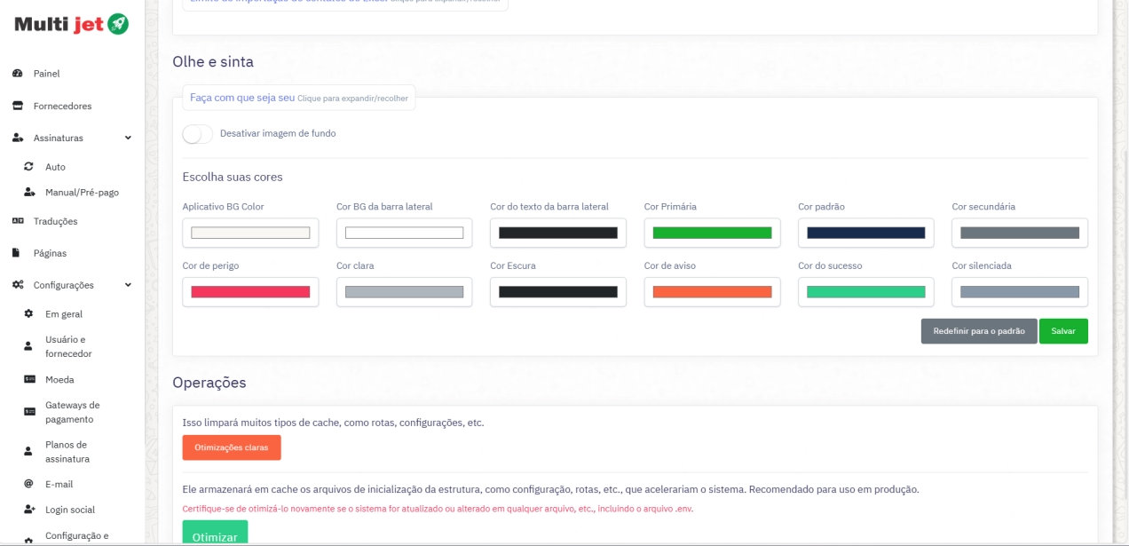
Task: Click the Páginas file icon
Action: (16, 253)
